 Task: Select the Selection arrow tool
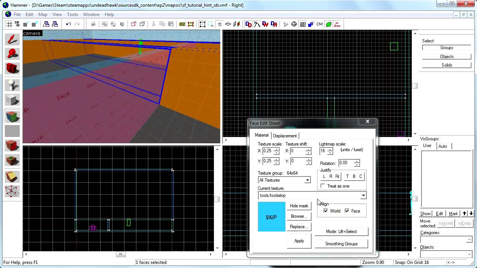pyautogui.click(x=12, y=39)
